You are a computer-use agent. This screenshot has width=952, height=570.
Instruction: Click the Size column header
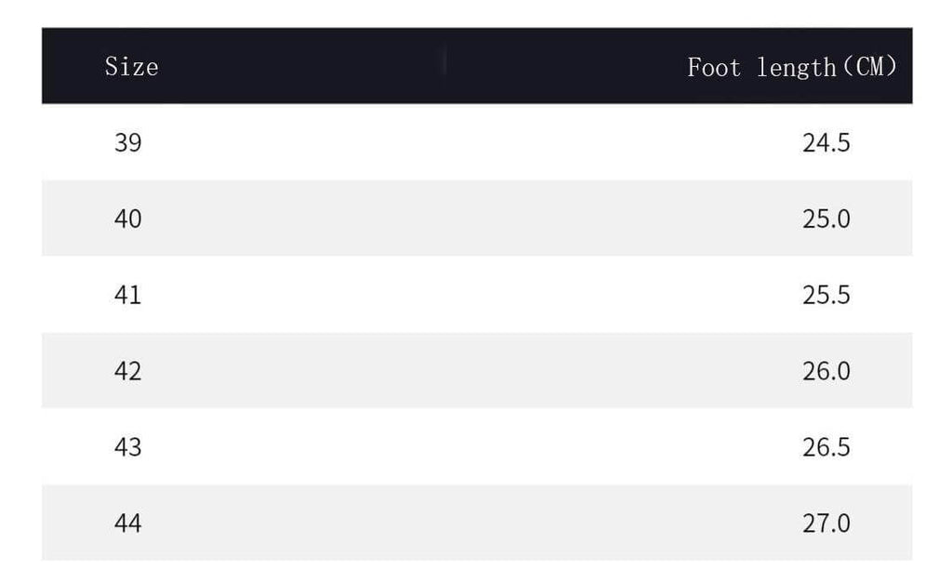point(131,66)
